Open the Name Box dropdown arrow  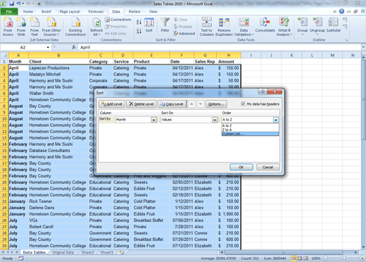(48, 47)
